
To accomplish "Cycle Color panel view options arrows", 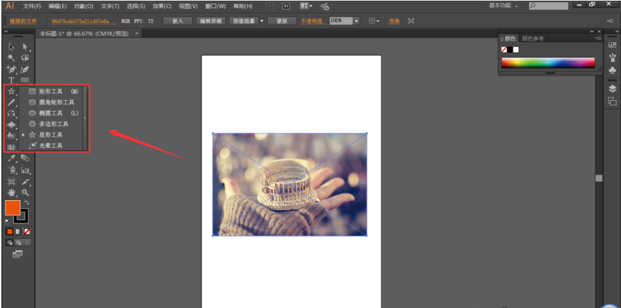I will click(502, 39).
